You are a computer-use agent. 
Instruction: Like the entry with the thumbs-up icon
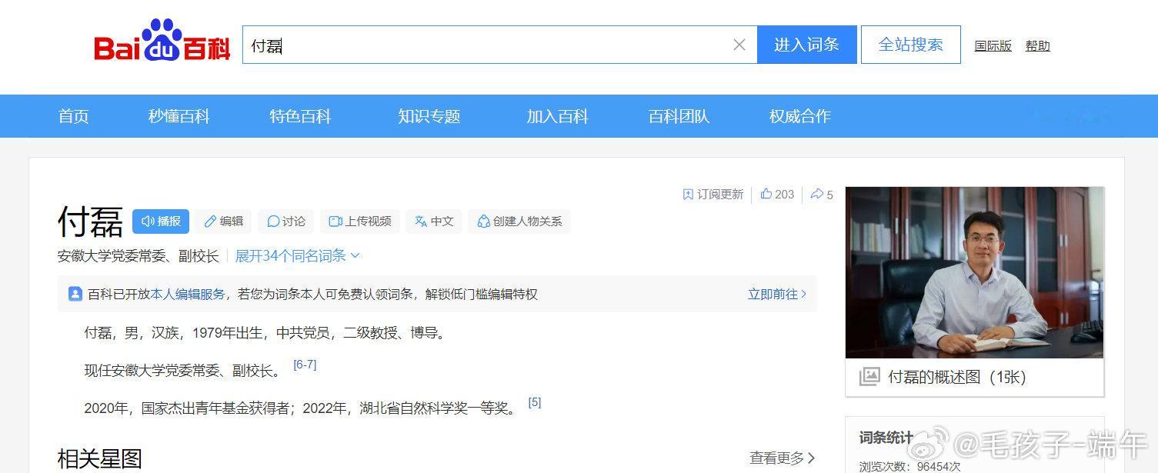(777, 194)
